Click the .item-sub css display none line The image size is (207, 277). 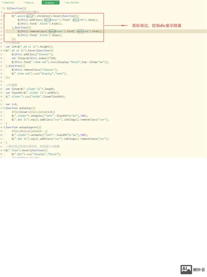tap(39, 73)
